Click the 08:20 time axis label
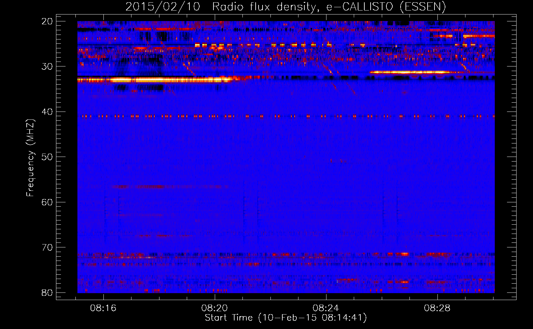Screen dimensions: 533x329 tap(215, 308)
